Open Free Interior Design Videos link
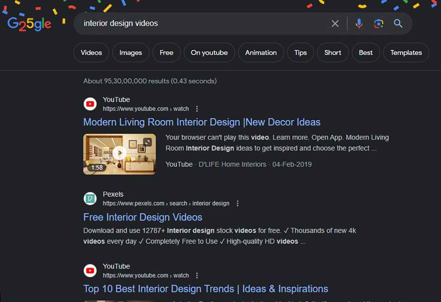 click(143, 217)
